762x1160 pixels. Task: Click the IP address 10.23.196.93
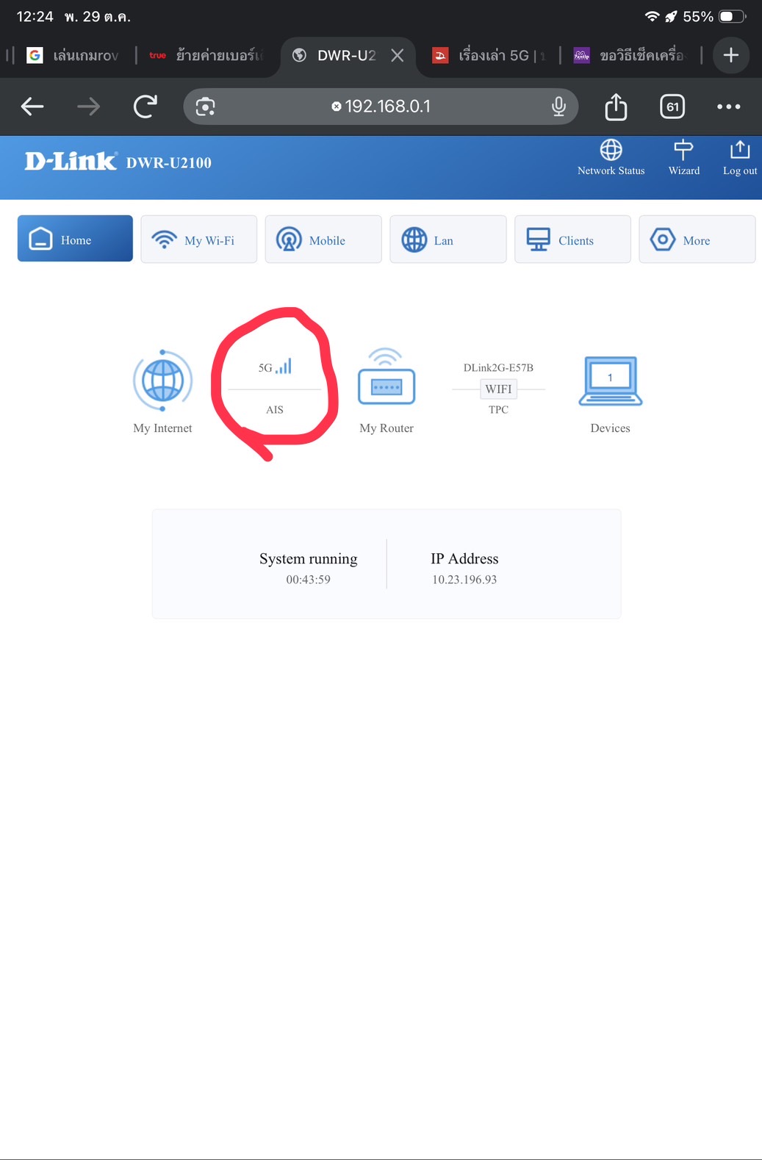(464, 580)
